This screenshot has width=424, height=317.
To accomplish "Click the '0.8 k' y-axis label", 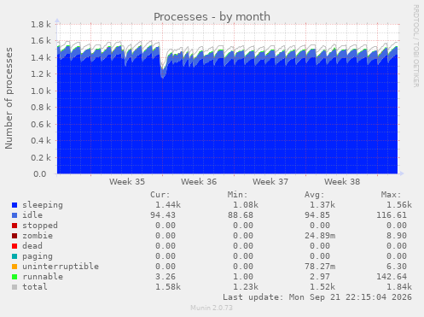I will point(41,108).
